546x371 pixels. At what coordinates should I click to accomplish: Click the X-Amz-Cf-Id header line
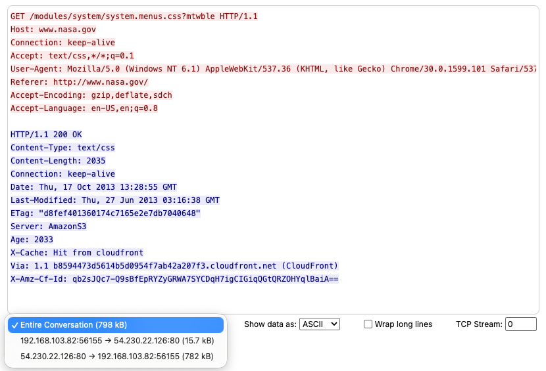click(174, 279)
